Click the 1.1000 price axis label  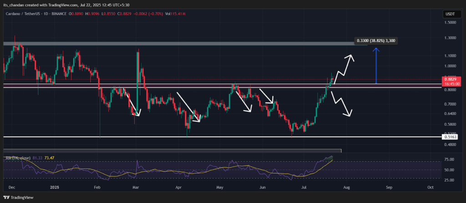(449, 56)
